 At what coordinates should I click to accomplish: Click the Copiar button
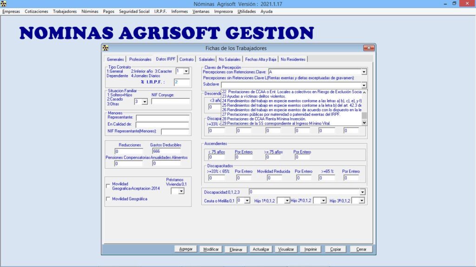coord(336,249)
